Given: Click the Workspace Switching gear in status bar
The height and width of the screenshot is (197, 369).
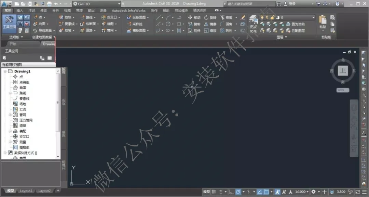Looking at the screenshot, I should (313, 192).
